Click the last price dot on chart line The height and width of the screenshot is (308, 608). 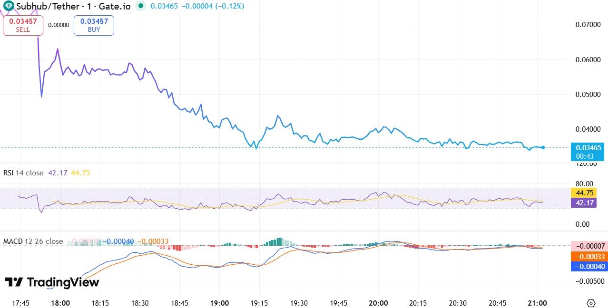(x=543, y=147)
